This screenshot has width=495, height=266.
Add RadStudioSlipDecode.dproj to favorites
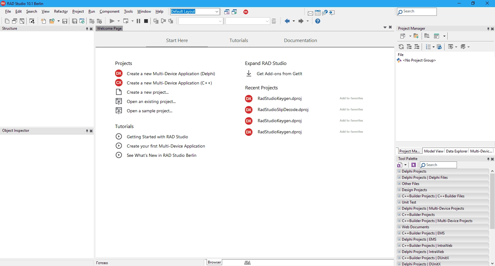pos(351,109)
